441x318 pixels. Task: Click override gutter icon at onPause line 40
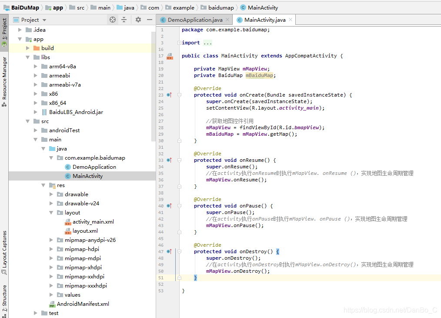pyautogui.click(x=169, y=206)
